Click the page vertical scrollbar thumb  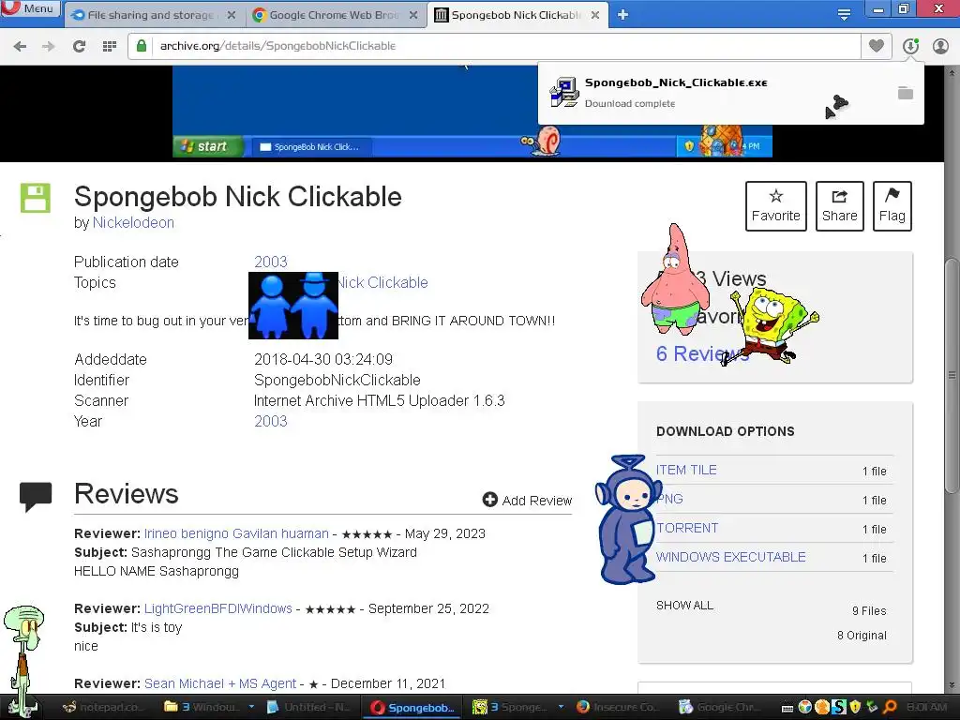point(952,375)
